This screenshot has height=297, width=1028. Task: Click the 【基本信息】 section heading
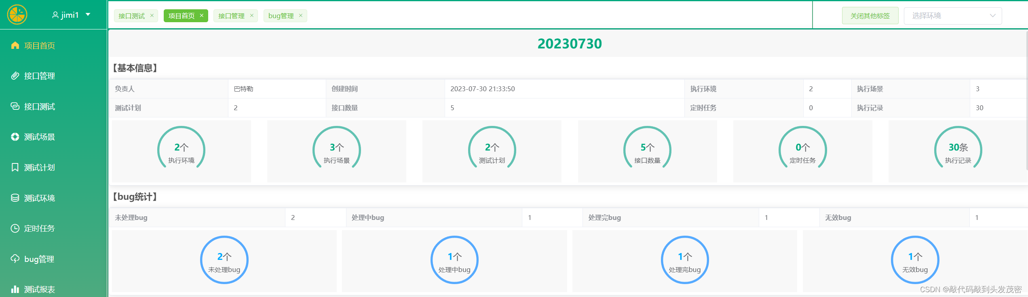click(135, 68)
